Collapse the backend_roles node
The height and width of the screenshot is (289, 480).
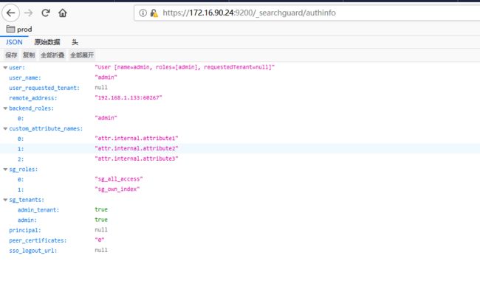point(5,108)
